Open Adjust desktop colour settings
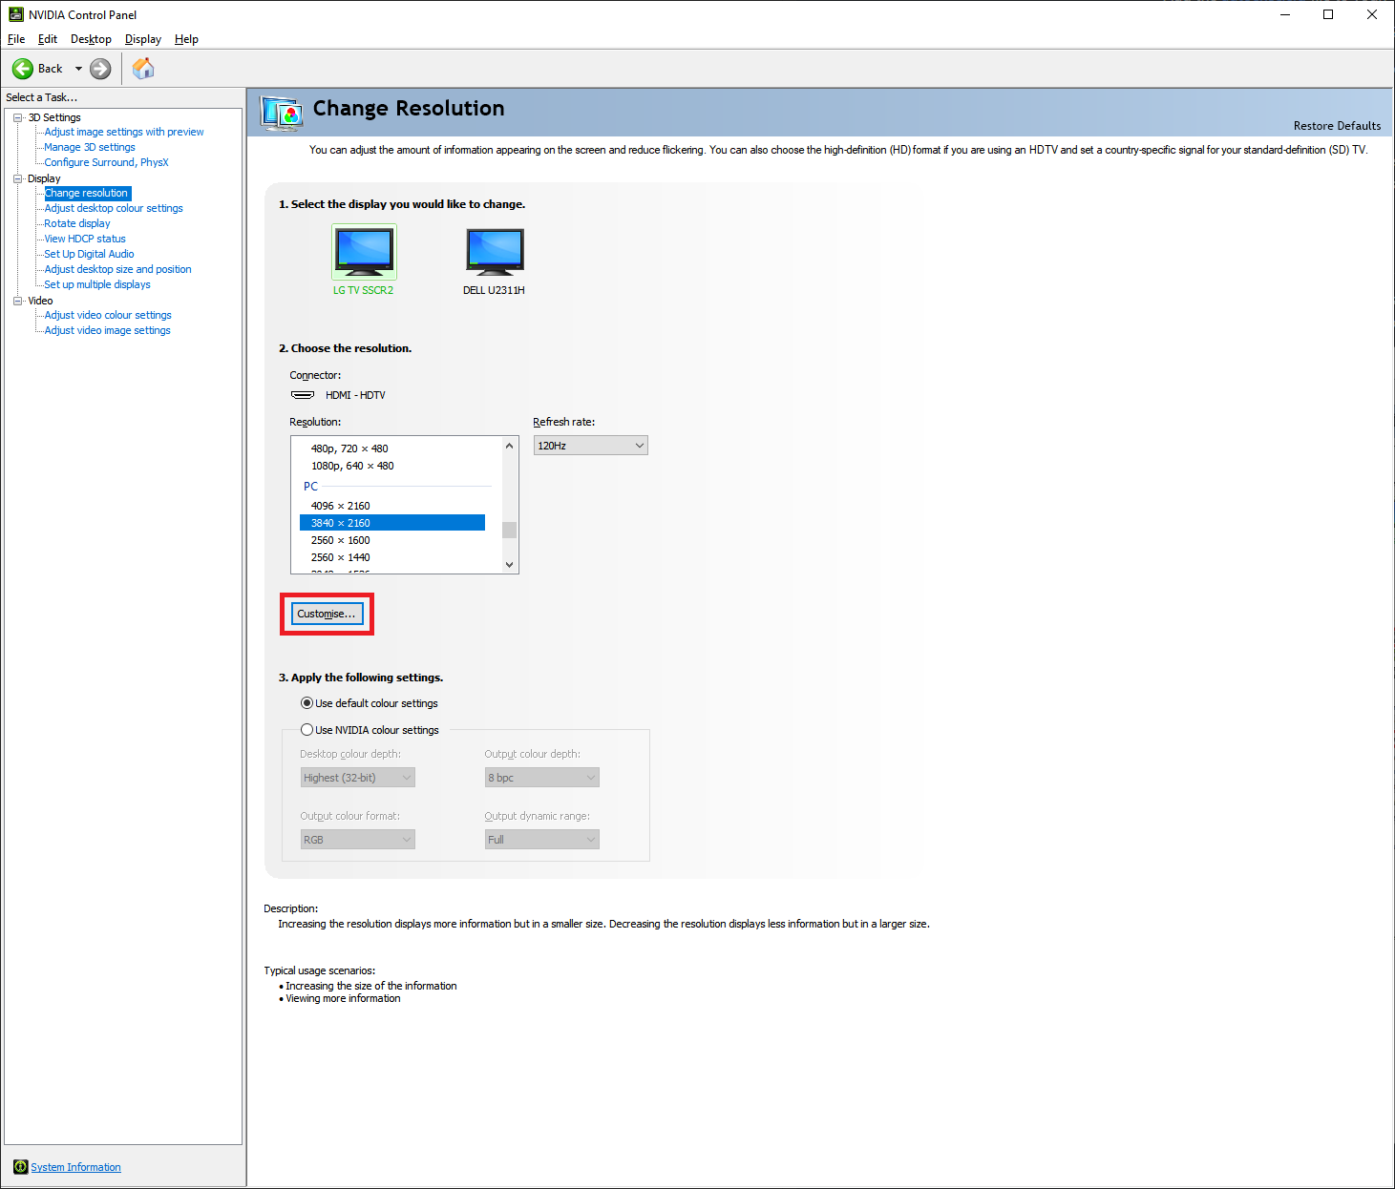 [114, 208]
